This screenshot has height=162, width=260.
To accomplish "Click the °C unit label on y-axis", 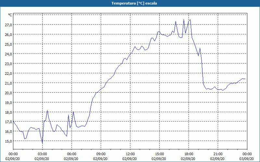I will 10,15.
